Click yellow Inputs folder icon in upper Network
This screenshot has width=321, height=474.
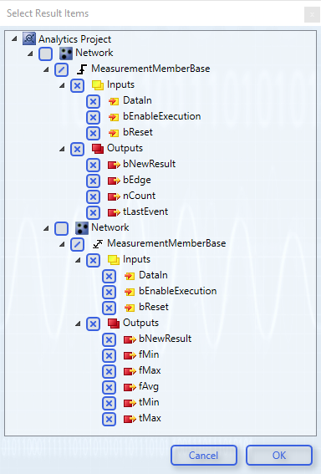coord(98,85)
